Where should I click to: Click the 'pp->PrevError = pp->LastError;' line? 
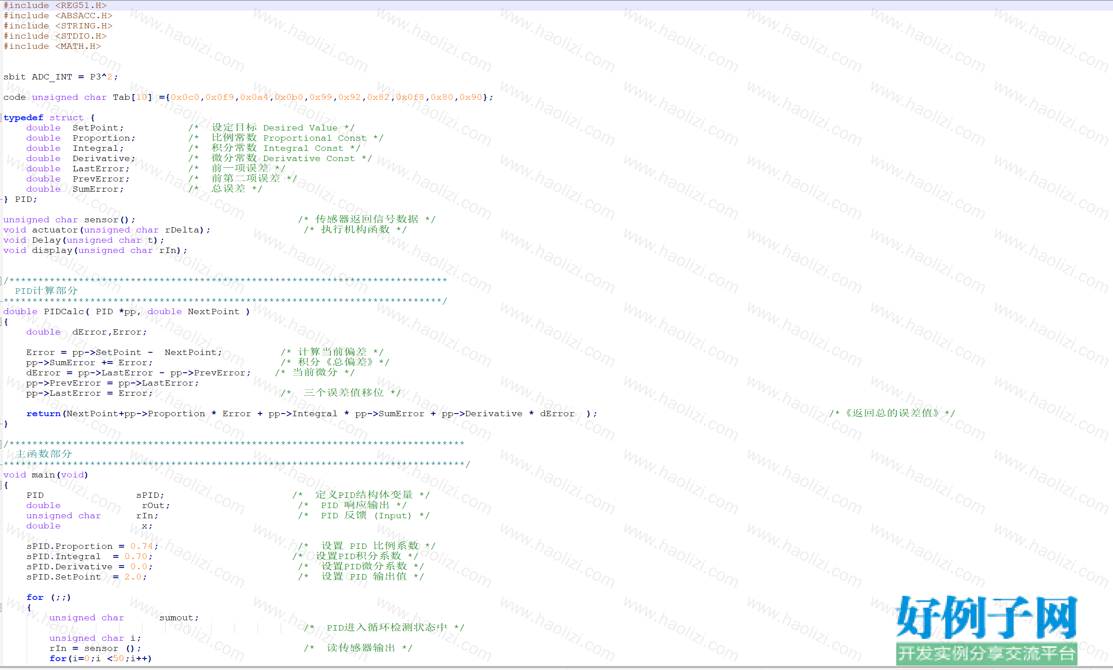point(112,383)
